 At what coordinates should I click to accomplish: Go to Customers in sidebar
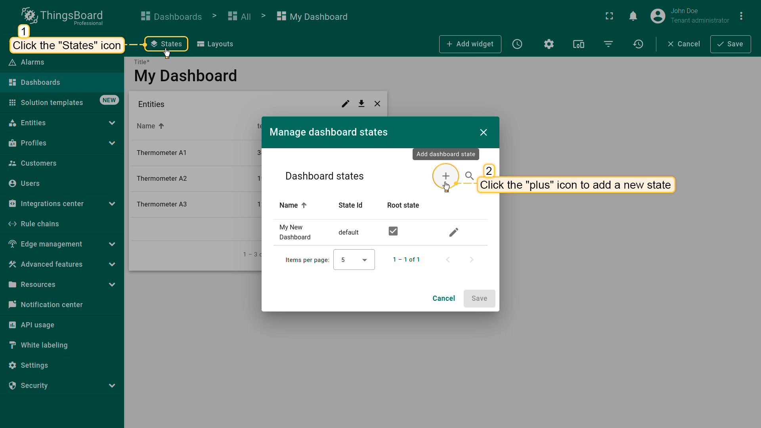[x=38, y=163]
